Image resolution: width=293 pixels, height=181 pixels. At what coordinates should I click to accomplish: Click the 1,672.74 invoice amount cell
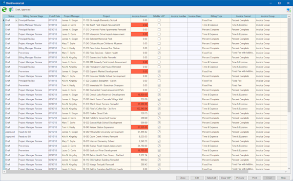pos(139,155)
